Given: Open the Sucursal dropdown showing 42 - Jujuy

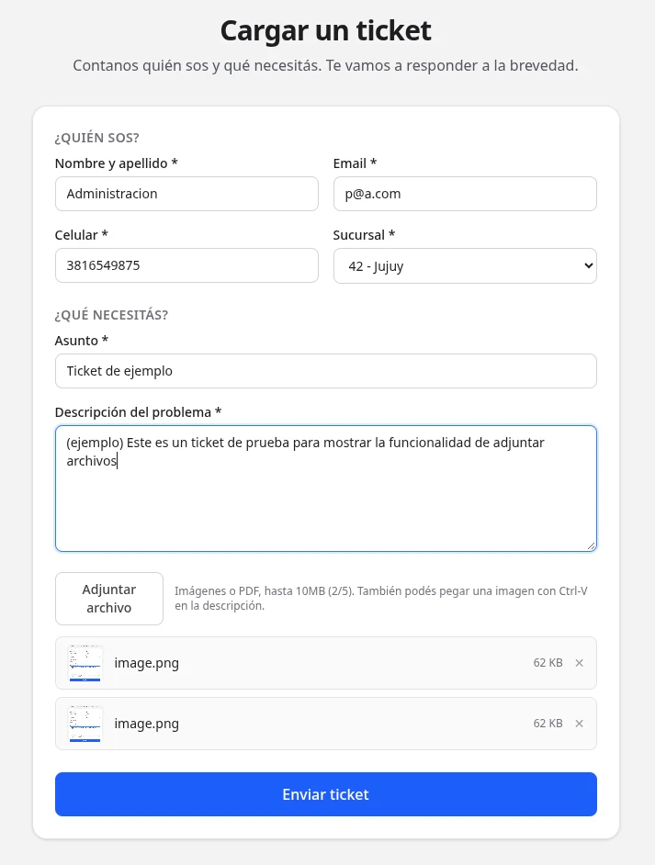Looking at the screenshot, I should coord(465,266).
